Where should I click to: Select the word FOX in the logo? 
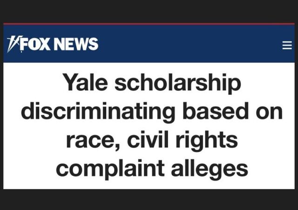point(36,44)
